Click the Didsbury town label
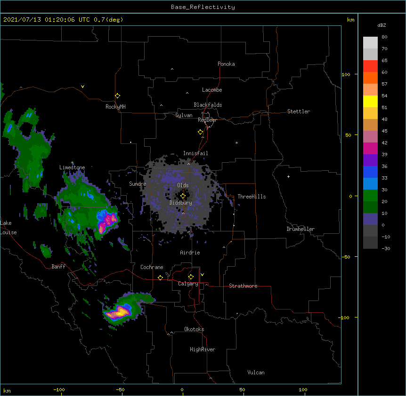406x396 pixels. (x=181, y=203)
